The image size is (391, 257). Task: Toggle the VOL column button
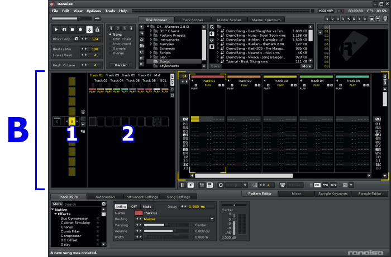(317, 185)
